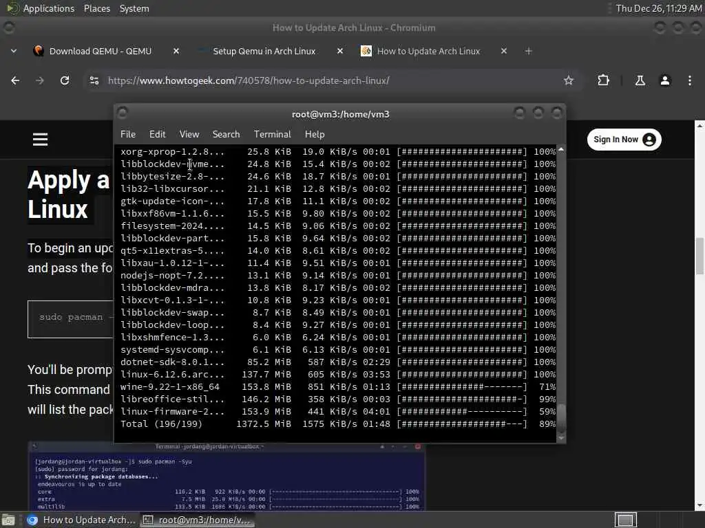Expand the tab search dropdown arrow
705x528 pixels.
point(14,51)
